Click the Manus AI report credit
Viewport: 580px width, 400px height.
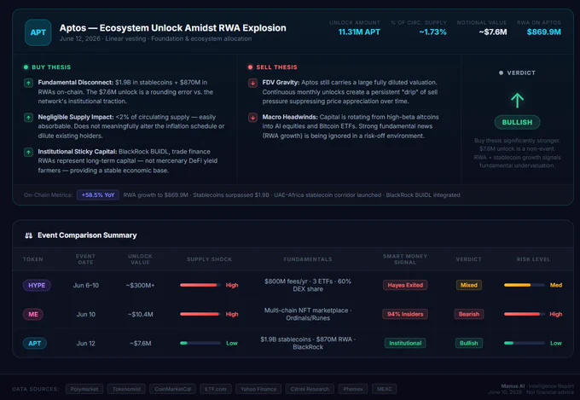coord(514,386)
